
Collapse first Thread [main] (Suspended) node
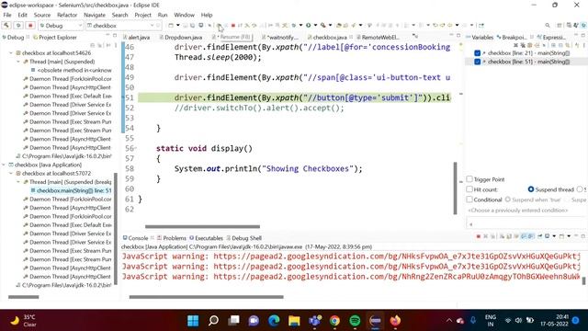(18, 62)
